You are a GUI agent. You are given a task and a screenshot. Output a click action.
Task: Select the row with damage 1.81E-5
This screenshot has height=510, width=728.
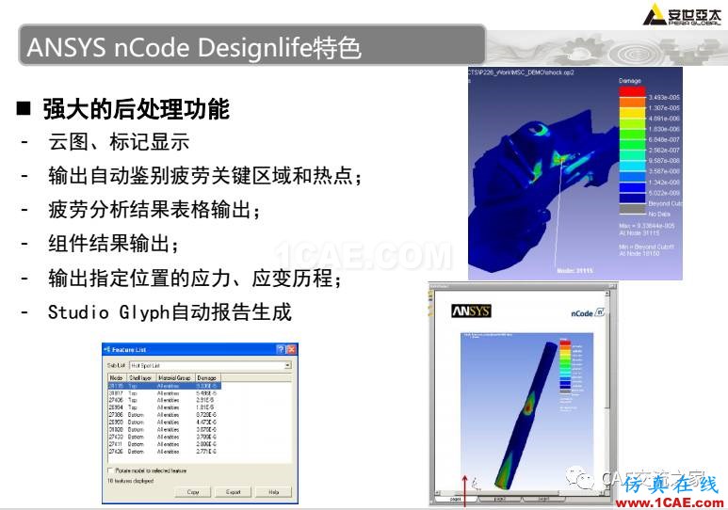pos(163,407)
